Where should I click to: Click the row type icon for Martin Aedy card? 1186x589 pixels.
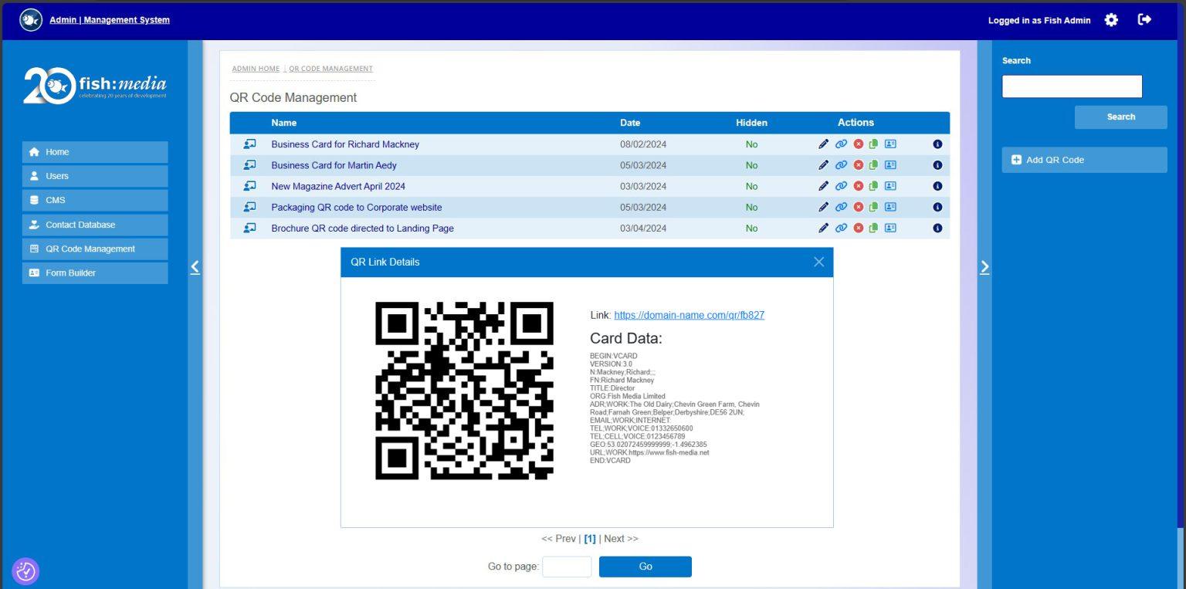coord(249,165)
